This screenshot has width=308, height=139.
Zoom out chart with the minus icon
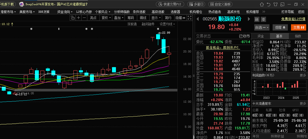pos(84,18)
